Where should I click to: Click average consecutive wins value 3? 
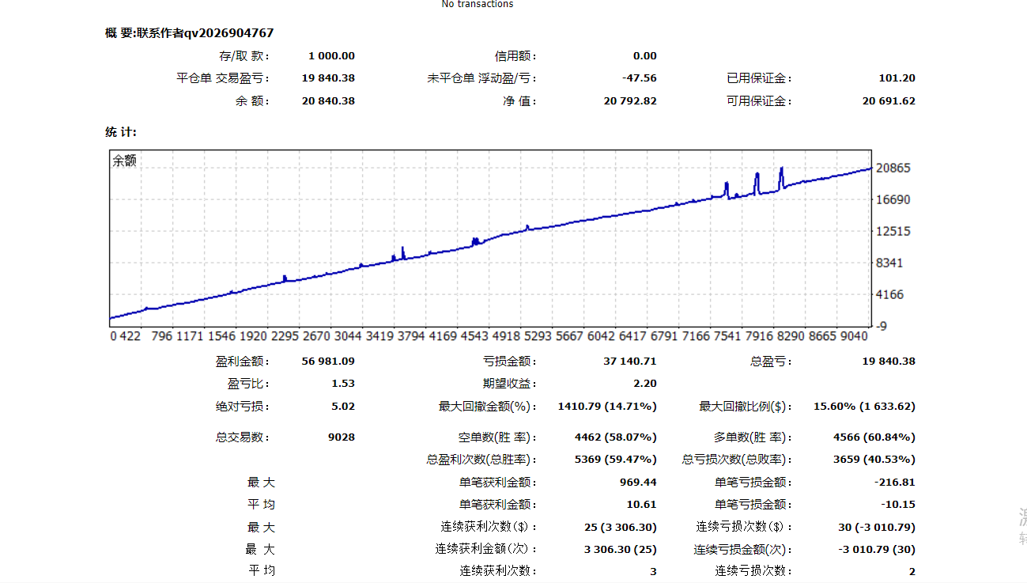(x=653, y=571)
